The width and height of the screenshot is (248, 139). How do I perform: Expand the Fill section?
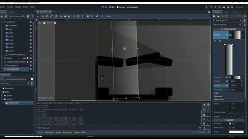216,93
